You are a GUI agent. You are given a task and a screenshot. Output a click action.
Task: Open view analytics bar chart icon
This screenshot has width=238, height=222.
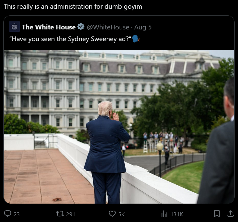(164, 214)
